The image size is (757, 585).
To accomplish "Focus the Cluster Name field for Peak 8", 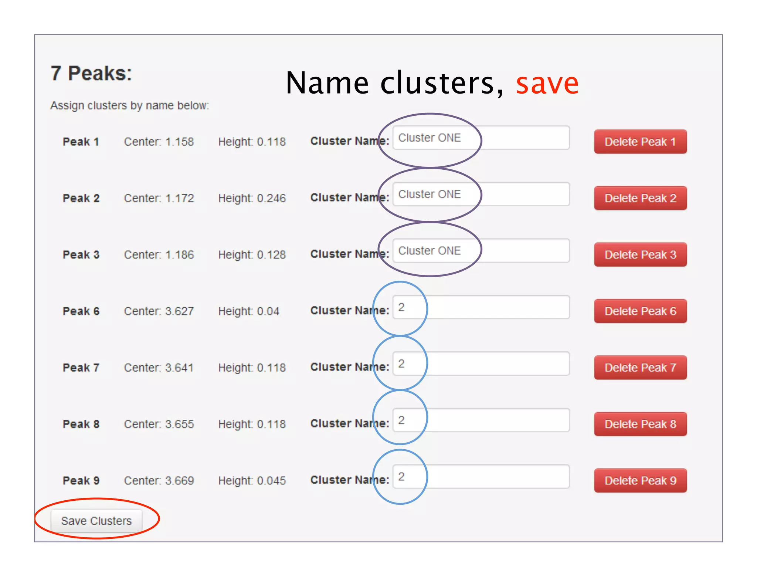I will pyautogui.click(x=481, y=420).
